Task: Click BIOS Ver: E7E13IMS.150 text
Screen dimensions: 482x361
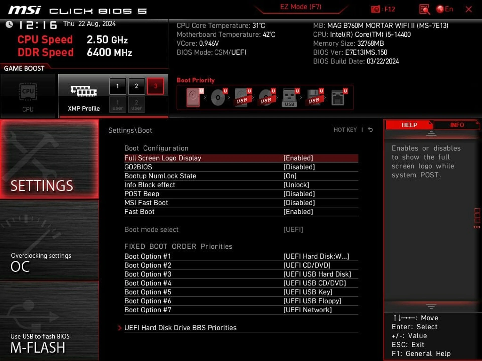Action: [x=350, y=52]
